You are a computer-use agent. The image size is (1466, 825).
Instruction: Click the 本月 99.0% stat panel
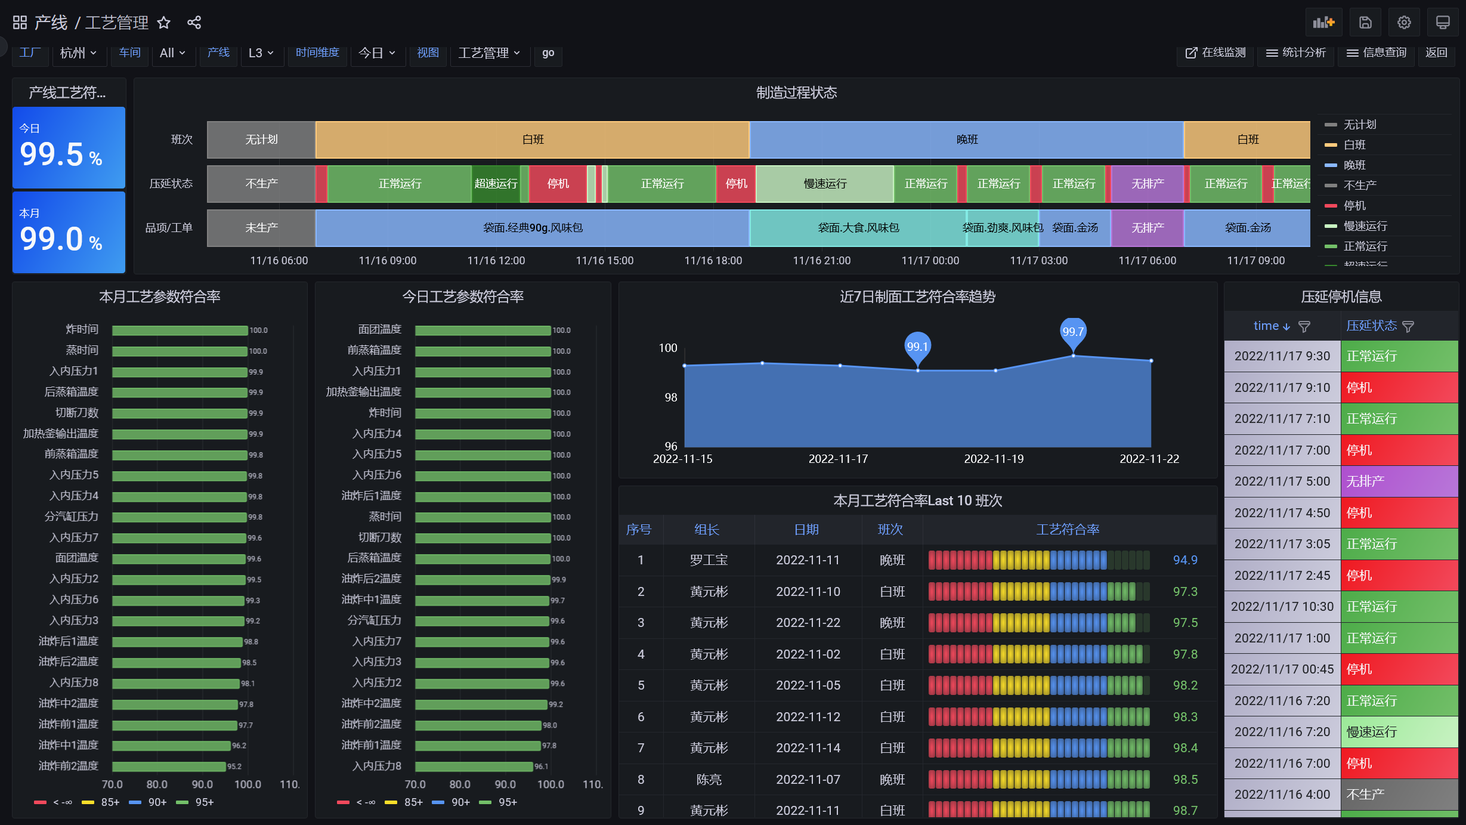[69, 232]
